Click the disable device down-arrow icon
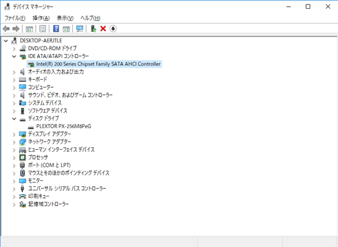The height and width of the screenshot is (247, 338). click(x=113, y=28)
